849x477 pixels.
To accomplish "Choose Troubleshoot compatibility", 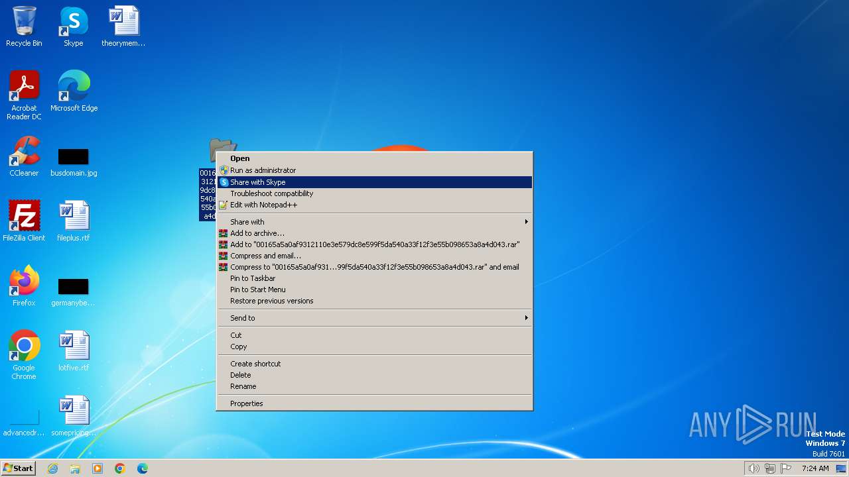I will tap(375, 193).
